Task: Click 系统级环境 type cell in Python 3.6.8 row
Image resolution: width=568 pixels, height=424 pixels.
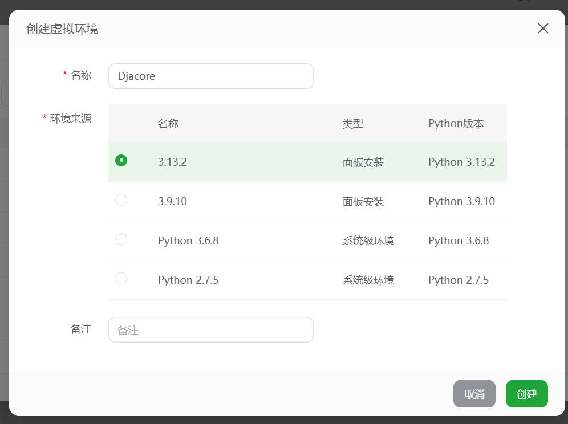Action: coord(368,241)
